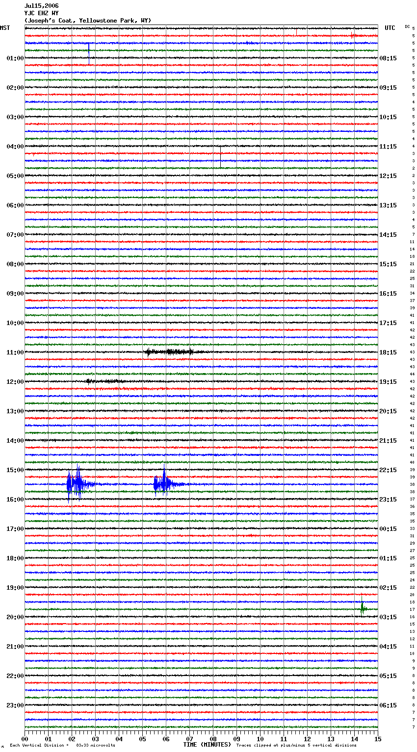Click the DC column header
417x752 pixels.
coord(407,26)
